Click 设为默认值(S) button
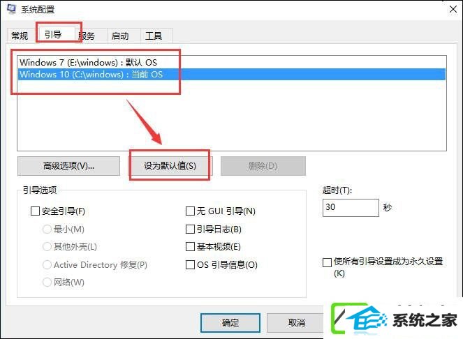The width and height of the screenshot is (463, 339). [x=170, y=166]
